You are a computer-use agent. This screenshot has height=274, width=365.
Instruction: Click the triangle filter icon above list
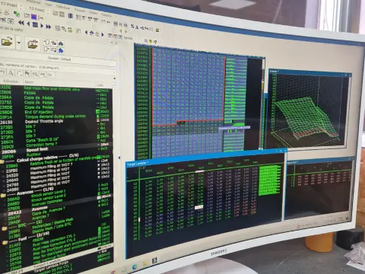click(11, 73)
